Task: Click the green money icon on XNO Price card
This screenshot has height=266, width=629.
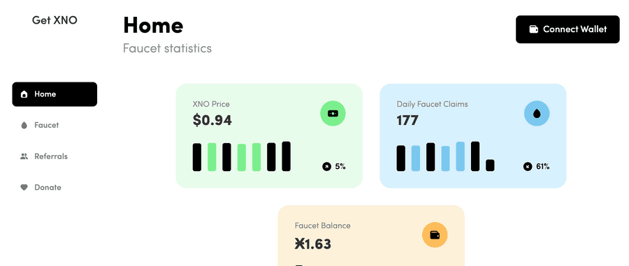Action: click(333, 113)
